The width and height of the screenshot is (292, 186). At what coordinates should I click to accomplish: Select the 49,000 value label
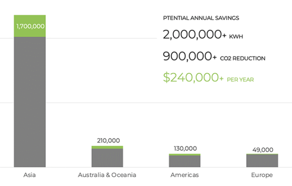262,150
